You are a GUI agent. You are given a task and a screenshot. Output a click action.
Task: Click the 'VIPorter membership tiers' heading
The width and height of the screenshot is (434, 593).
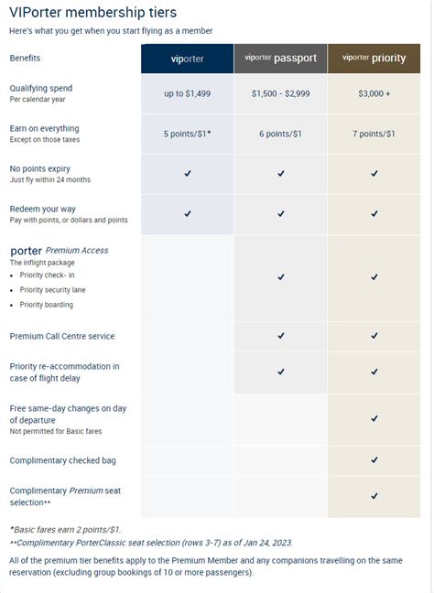[93, 13]
